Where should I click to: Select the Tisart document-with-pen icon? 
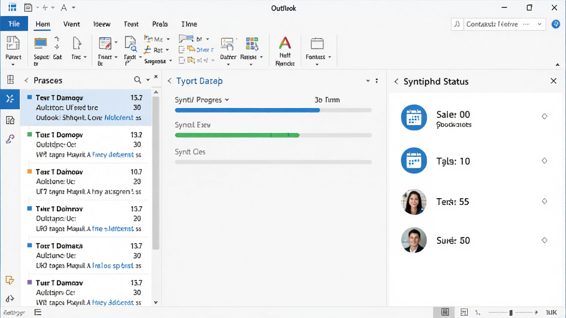point(105,44)
